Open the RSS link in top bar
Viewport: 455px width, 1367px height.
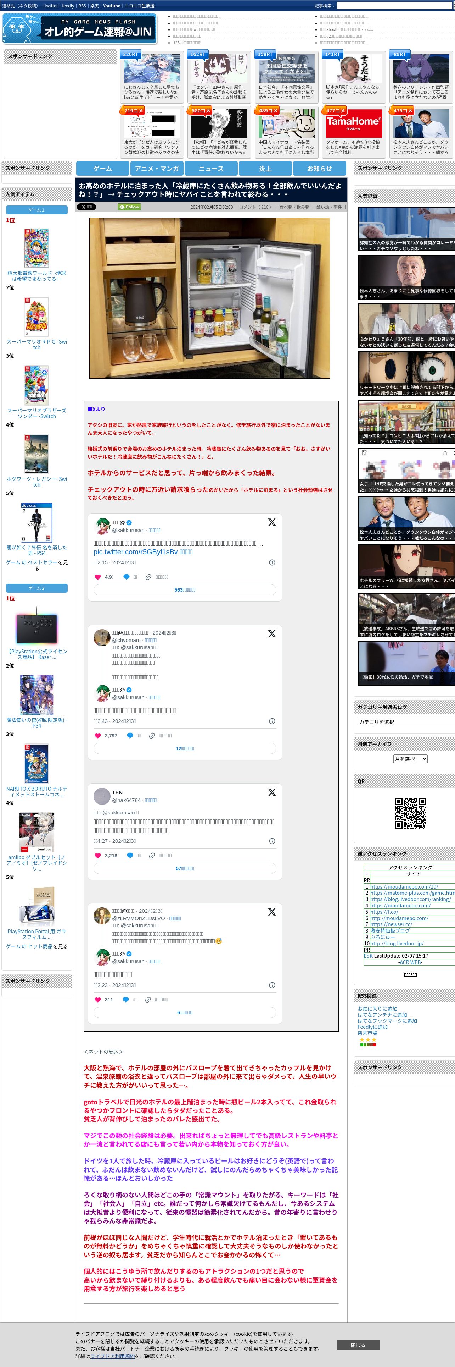pos(82,6)
